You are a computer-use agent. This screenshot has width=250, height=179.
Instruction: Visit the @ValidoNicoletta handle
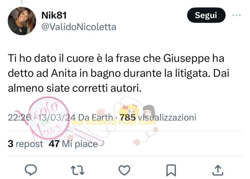(79, 27)
